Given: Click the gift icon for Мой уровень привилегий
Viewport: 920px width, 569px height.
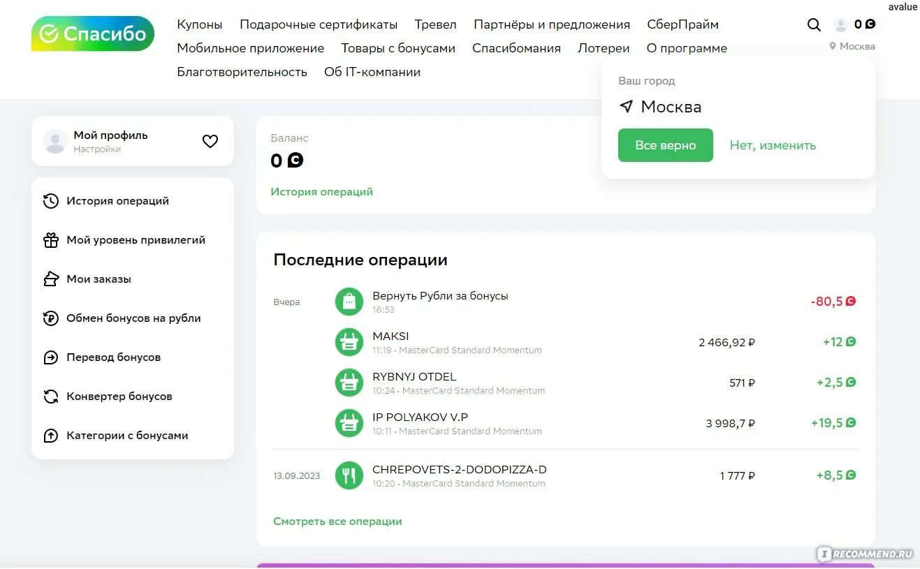Looking at the screenshot, I should [51, 240].
